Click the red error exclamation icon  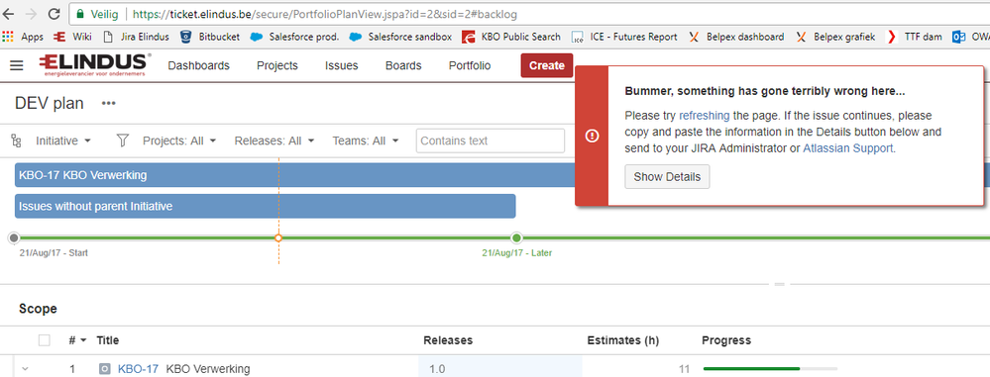click(x=592, y=136)
